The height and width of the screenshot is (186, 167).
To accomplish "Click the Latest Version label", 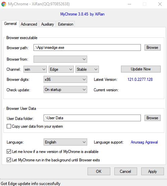I will 106,80.
